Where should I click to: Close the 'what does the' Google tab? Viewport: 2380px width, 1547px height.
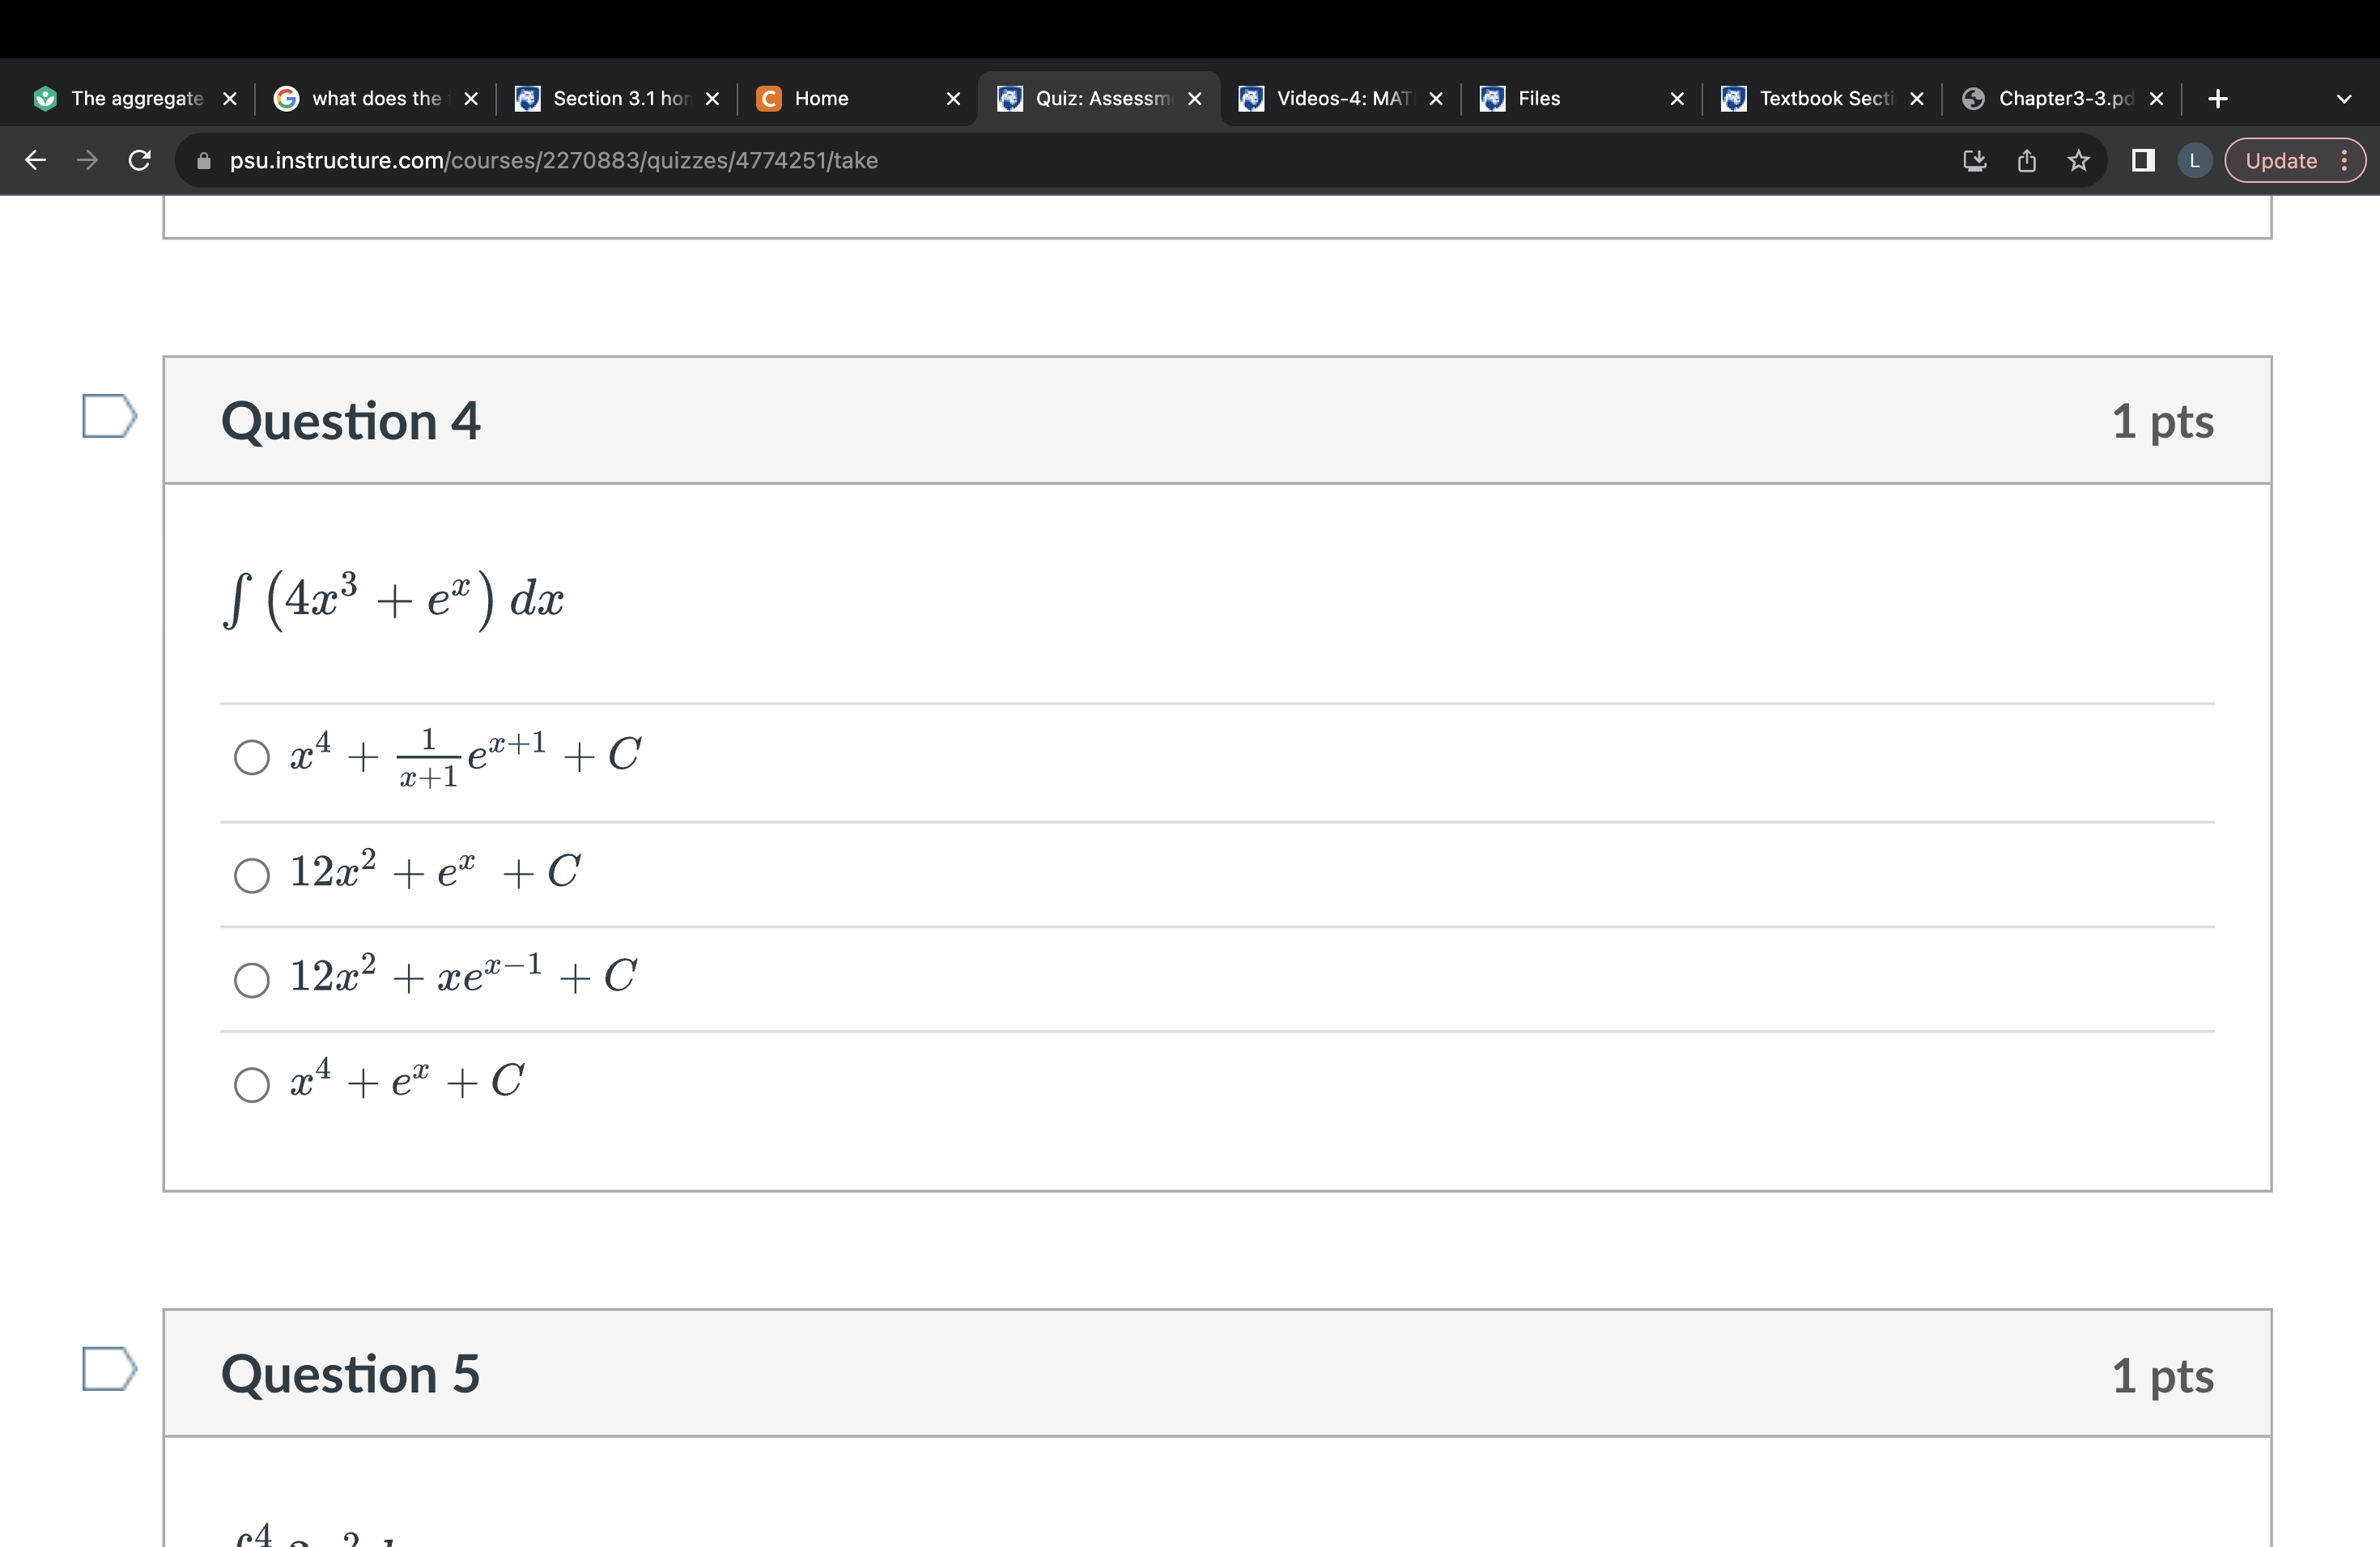tap(471, 98)
